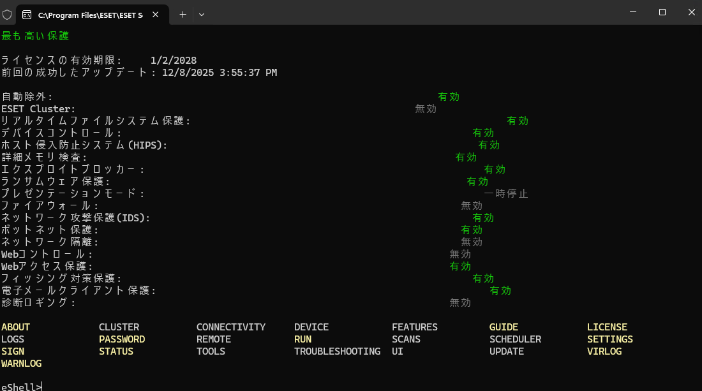This screenshot has width=702, height=391.
Task: Click the FEATURES command
Action: [415, 327]
